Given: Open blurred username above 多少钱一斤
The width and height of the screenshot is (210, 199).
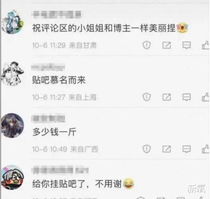Looking at the screenshot, I should tap(48, 118).
